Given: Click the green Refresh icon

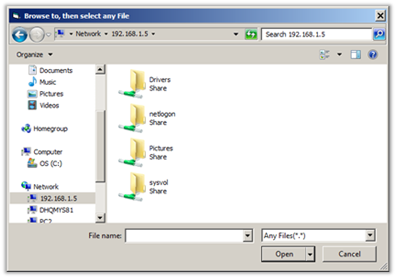Looking at the screenshot, I should point(251,34).
